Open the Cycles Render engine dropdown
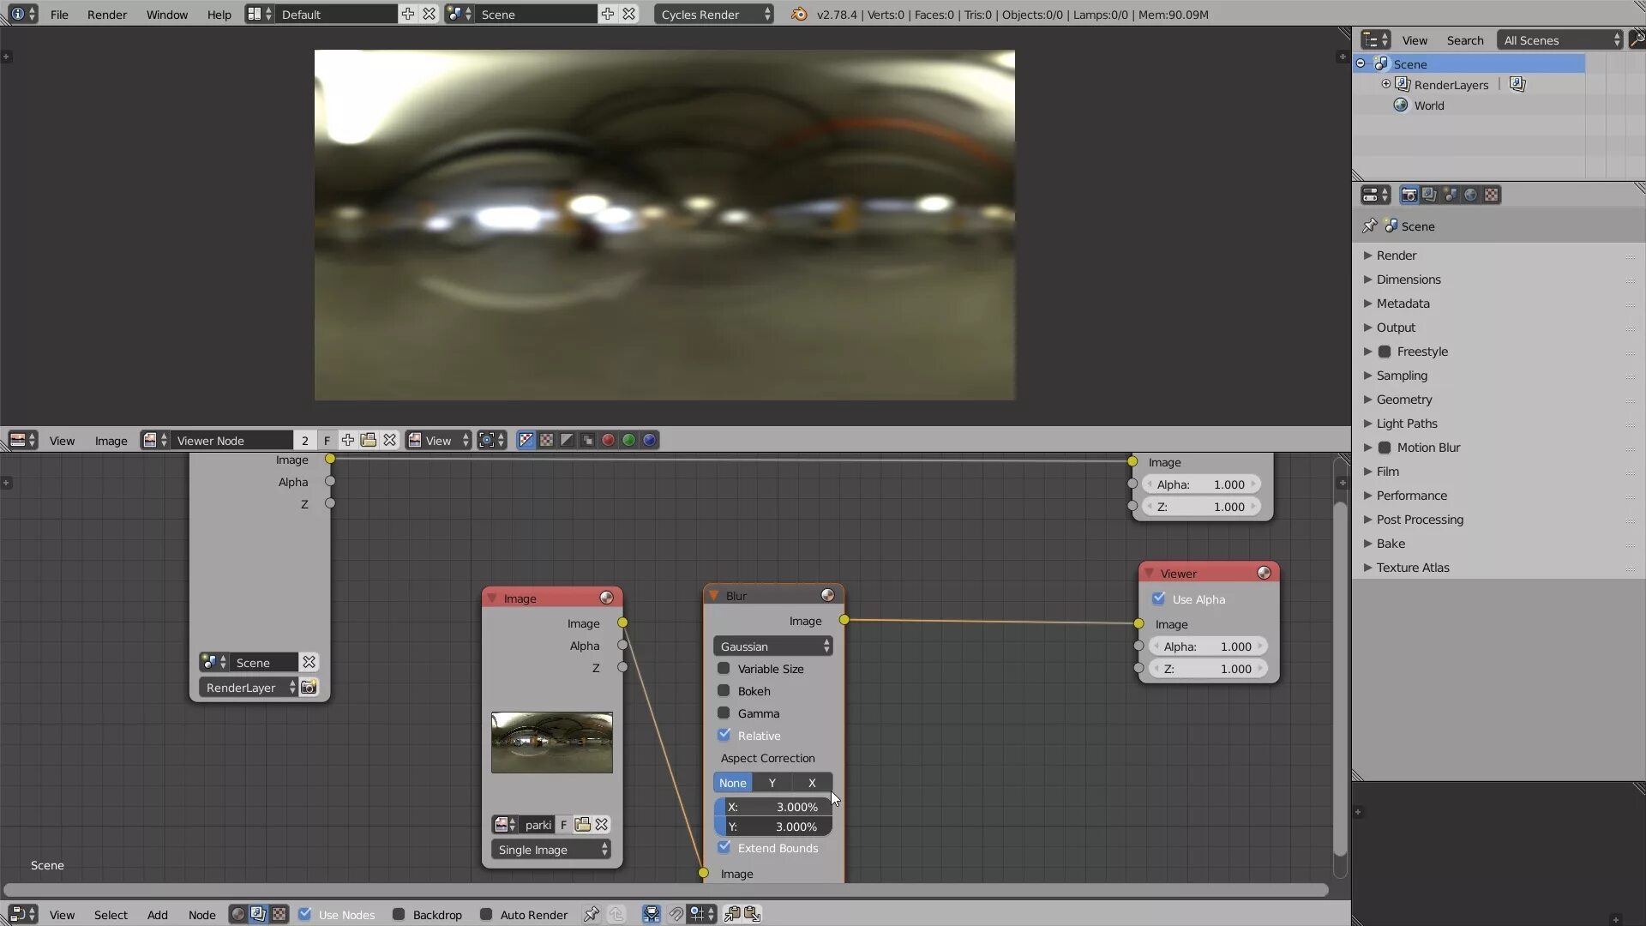 tap(713, 15)
